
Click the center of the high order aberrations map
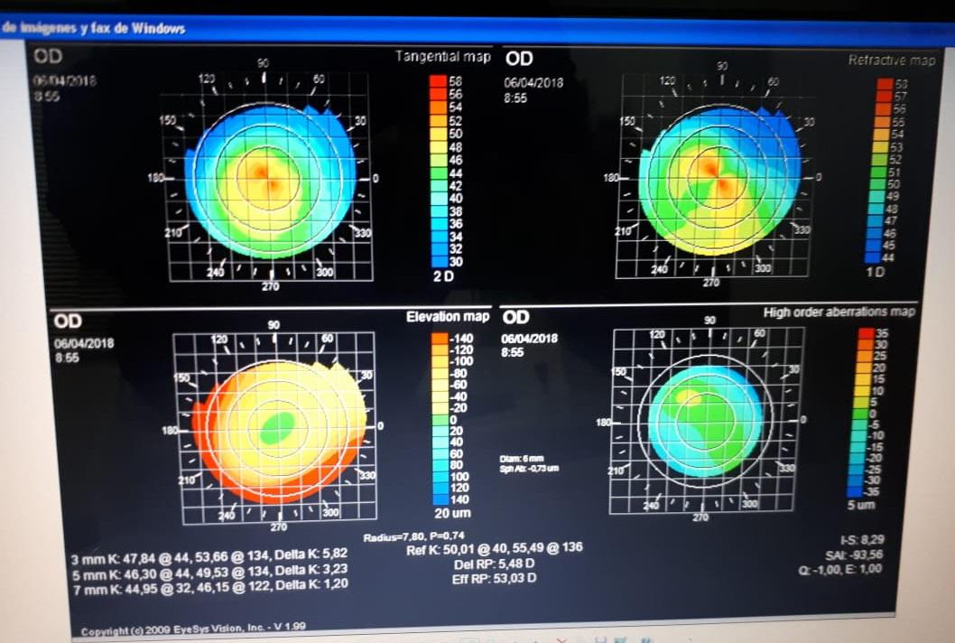pyautogui.click(x=706, y=421)
